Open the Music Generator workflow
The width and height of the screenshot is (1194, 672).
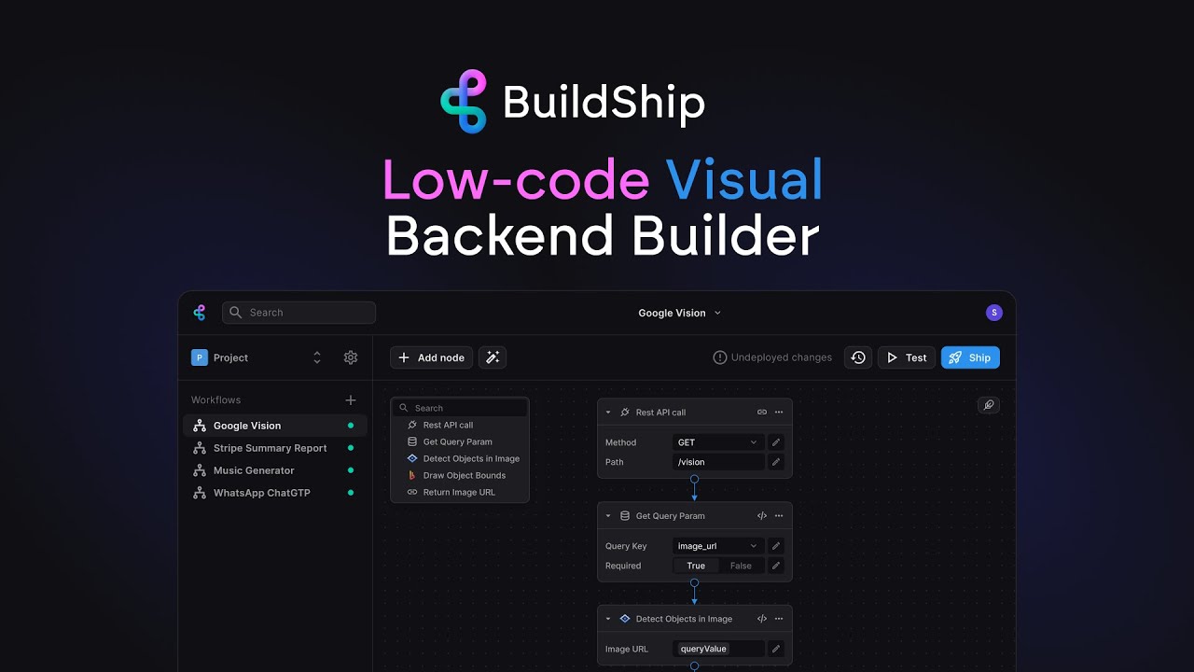point(275,470)
